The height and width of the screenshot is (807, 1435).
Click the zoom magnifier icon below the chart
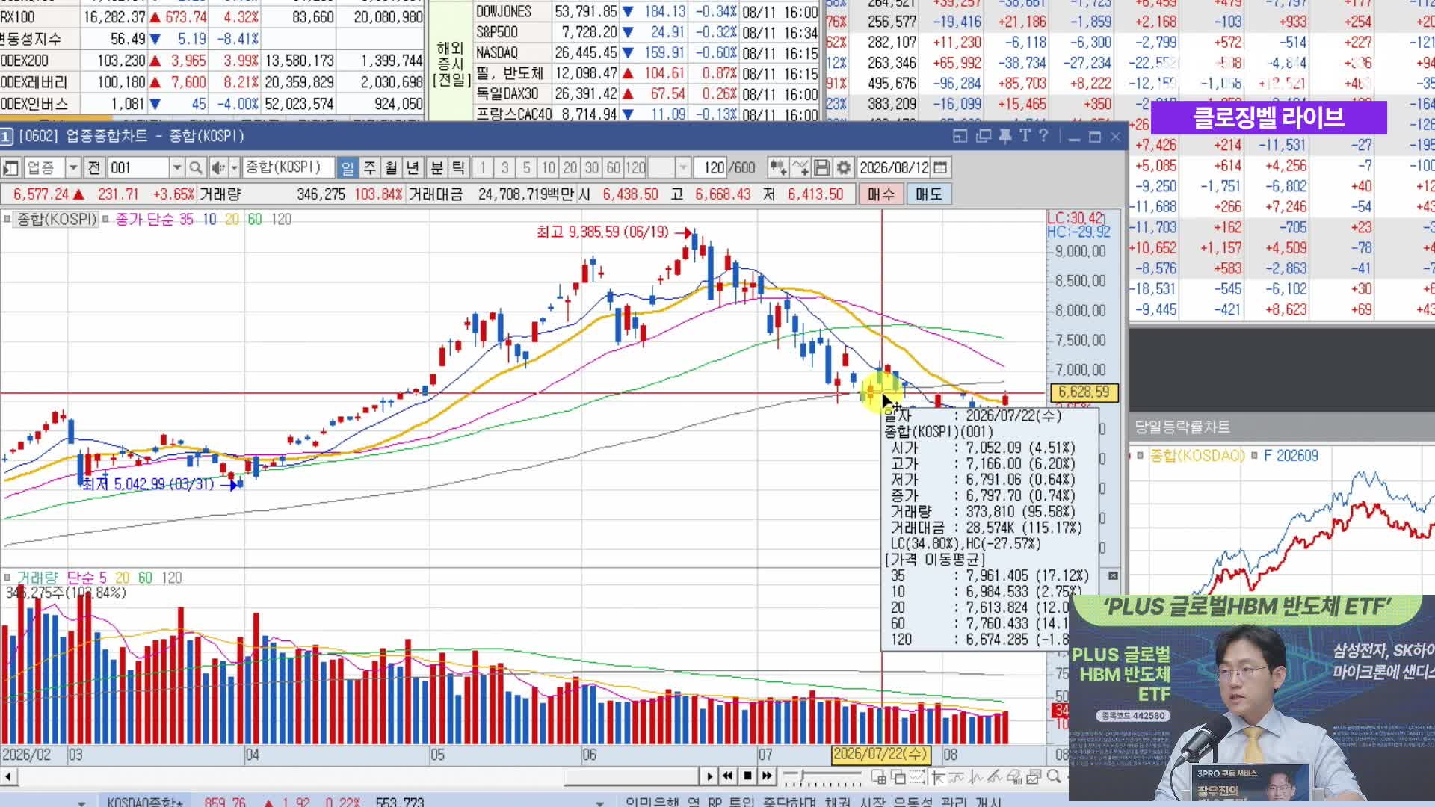[1054, 777]
